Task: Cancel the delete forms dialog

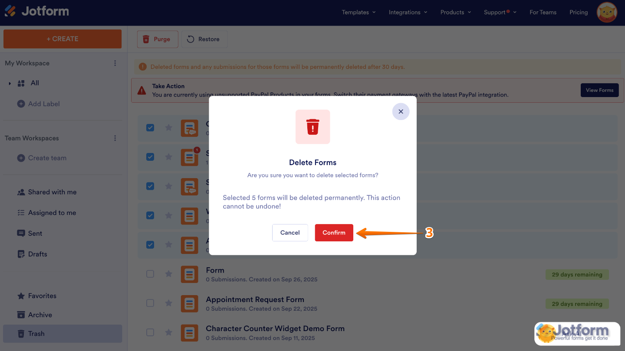Action: tap(290, 233)
